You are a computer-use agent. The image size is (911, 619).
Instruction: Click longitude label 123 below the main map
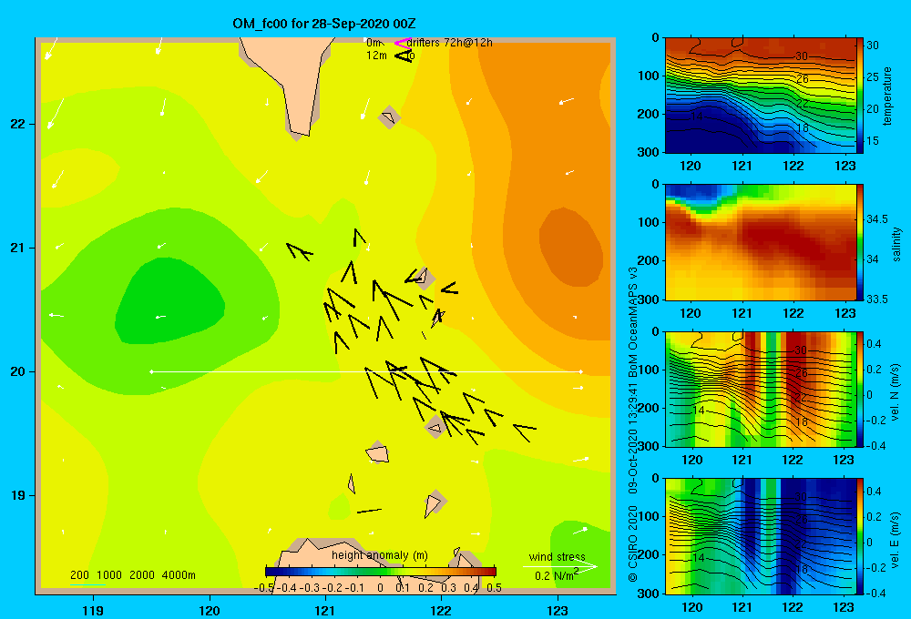tap(558, 610)
